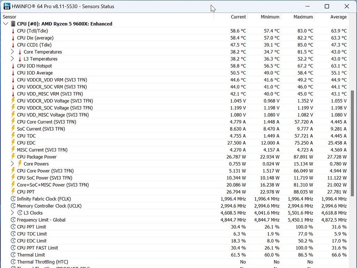Expand the L3 Temperatures row
Viewport: 357px width, 268px height.
pyautogui.click(x=12, y=59)
